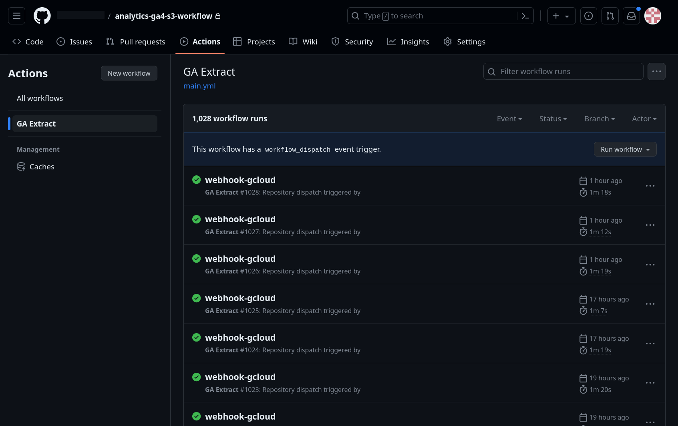The width and height of the screenshot is (678, 426).
Task: Select All workflows in sidebar
Action: pyautogui.click(x=85, y=98)
